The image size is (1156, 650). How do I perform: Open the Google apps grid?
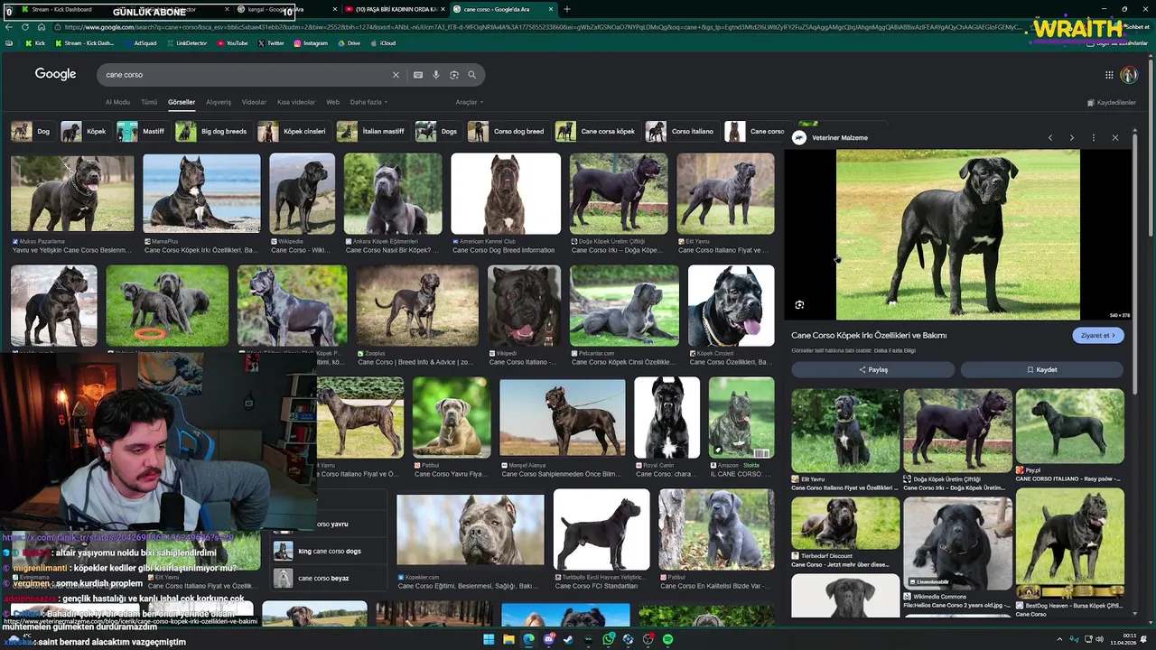pos(1109,75)
